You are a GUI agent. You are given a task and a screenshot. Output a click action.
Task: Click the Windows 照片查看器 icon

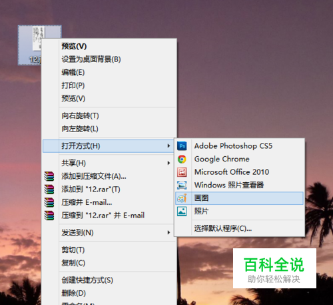click(x=182, y=185)
